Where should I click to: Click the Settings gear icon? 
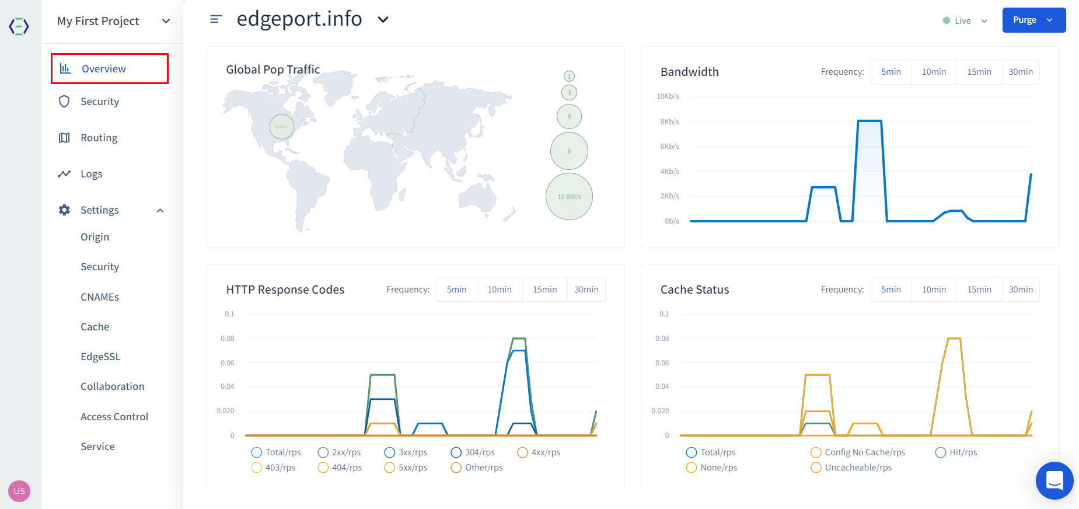coord(64,210)
